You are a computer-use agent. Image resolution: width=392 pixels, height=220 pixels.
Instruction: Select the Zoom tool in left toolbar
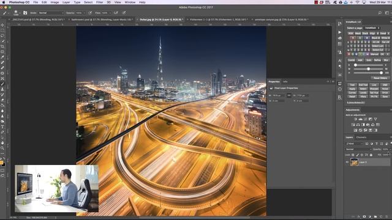pos(2,148)
